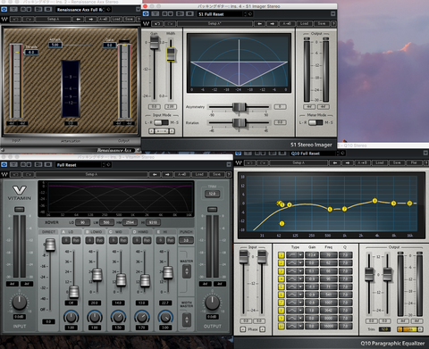Click Load button in Vitamin toolbar
Screen dimensions: 429x349
(199, 174)
